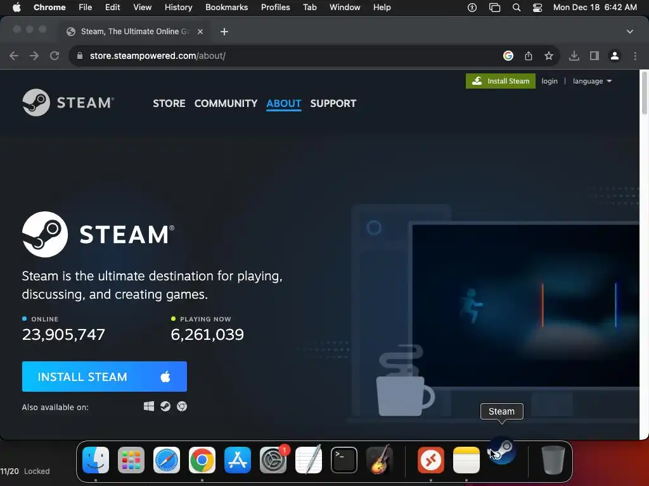Open the Help menu
The image size is (649, 486).
pyautogui.click(x=382, y=8)
